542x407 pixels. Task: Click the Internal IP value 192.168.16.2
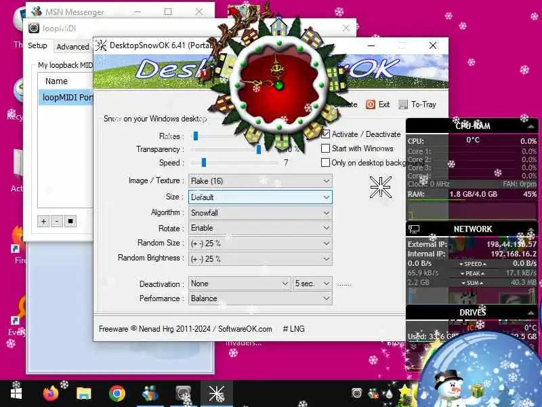click(514, 254)
